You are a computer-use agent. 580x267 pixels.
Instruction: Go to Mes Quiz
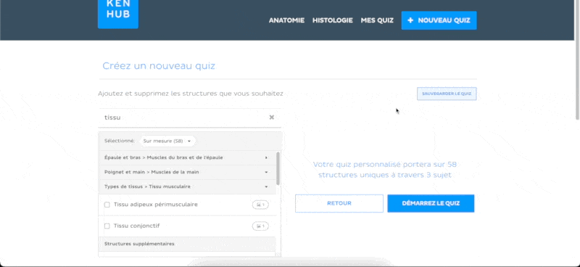(377, 20)
